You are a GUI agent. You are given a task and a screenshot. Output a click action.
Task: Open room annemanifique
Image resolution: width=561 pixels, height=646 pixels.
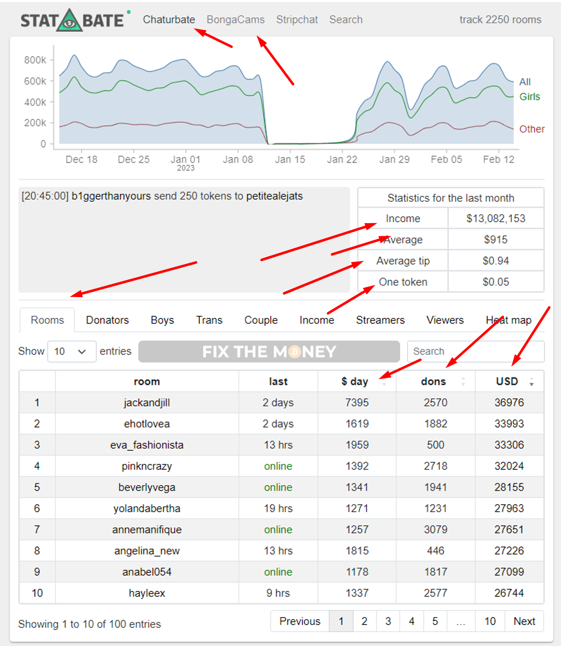point(147,530)
